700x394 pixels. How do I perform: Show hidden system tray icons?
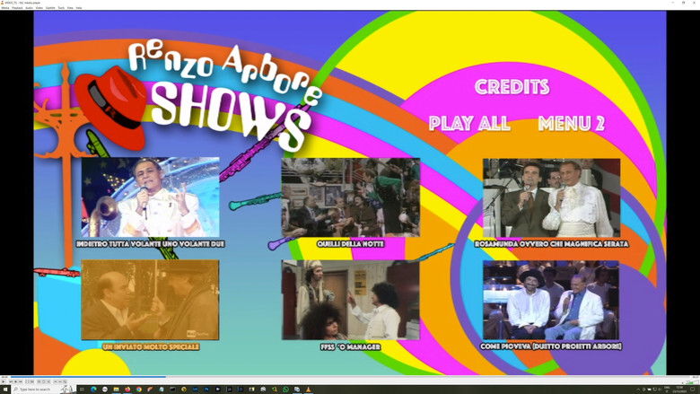pos(638,390)
